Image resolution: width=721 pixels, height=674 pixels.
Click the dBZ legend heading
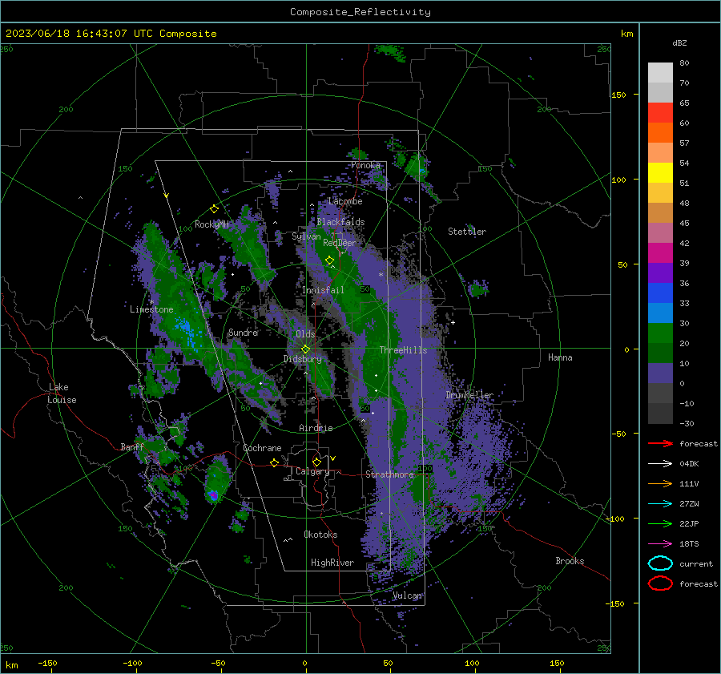679,42
